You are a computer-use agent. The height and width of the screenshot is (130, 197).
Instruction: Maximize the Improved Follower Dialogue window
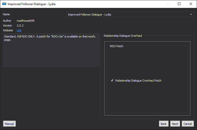point(179,4)
